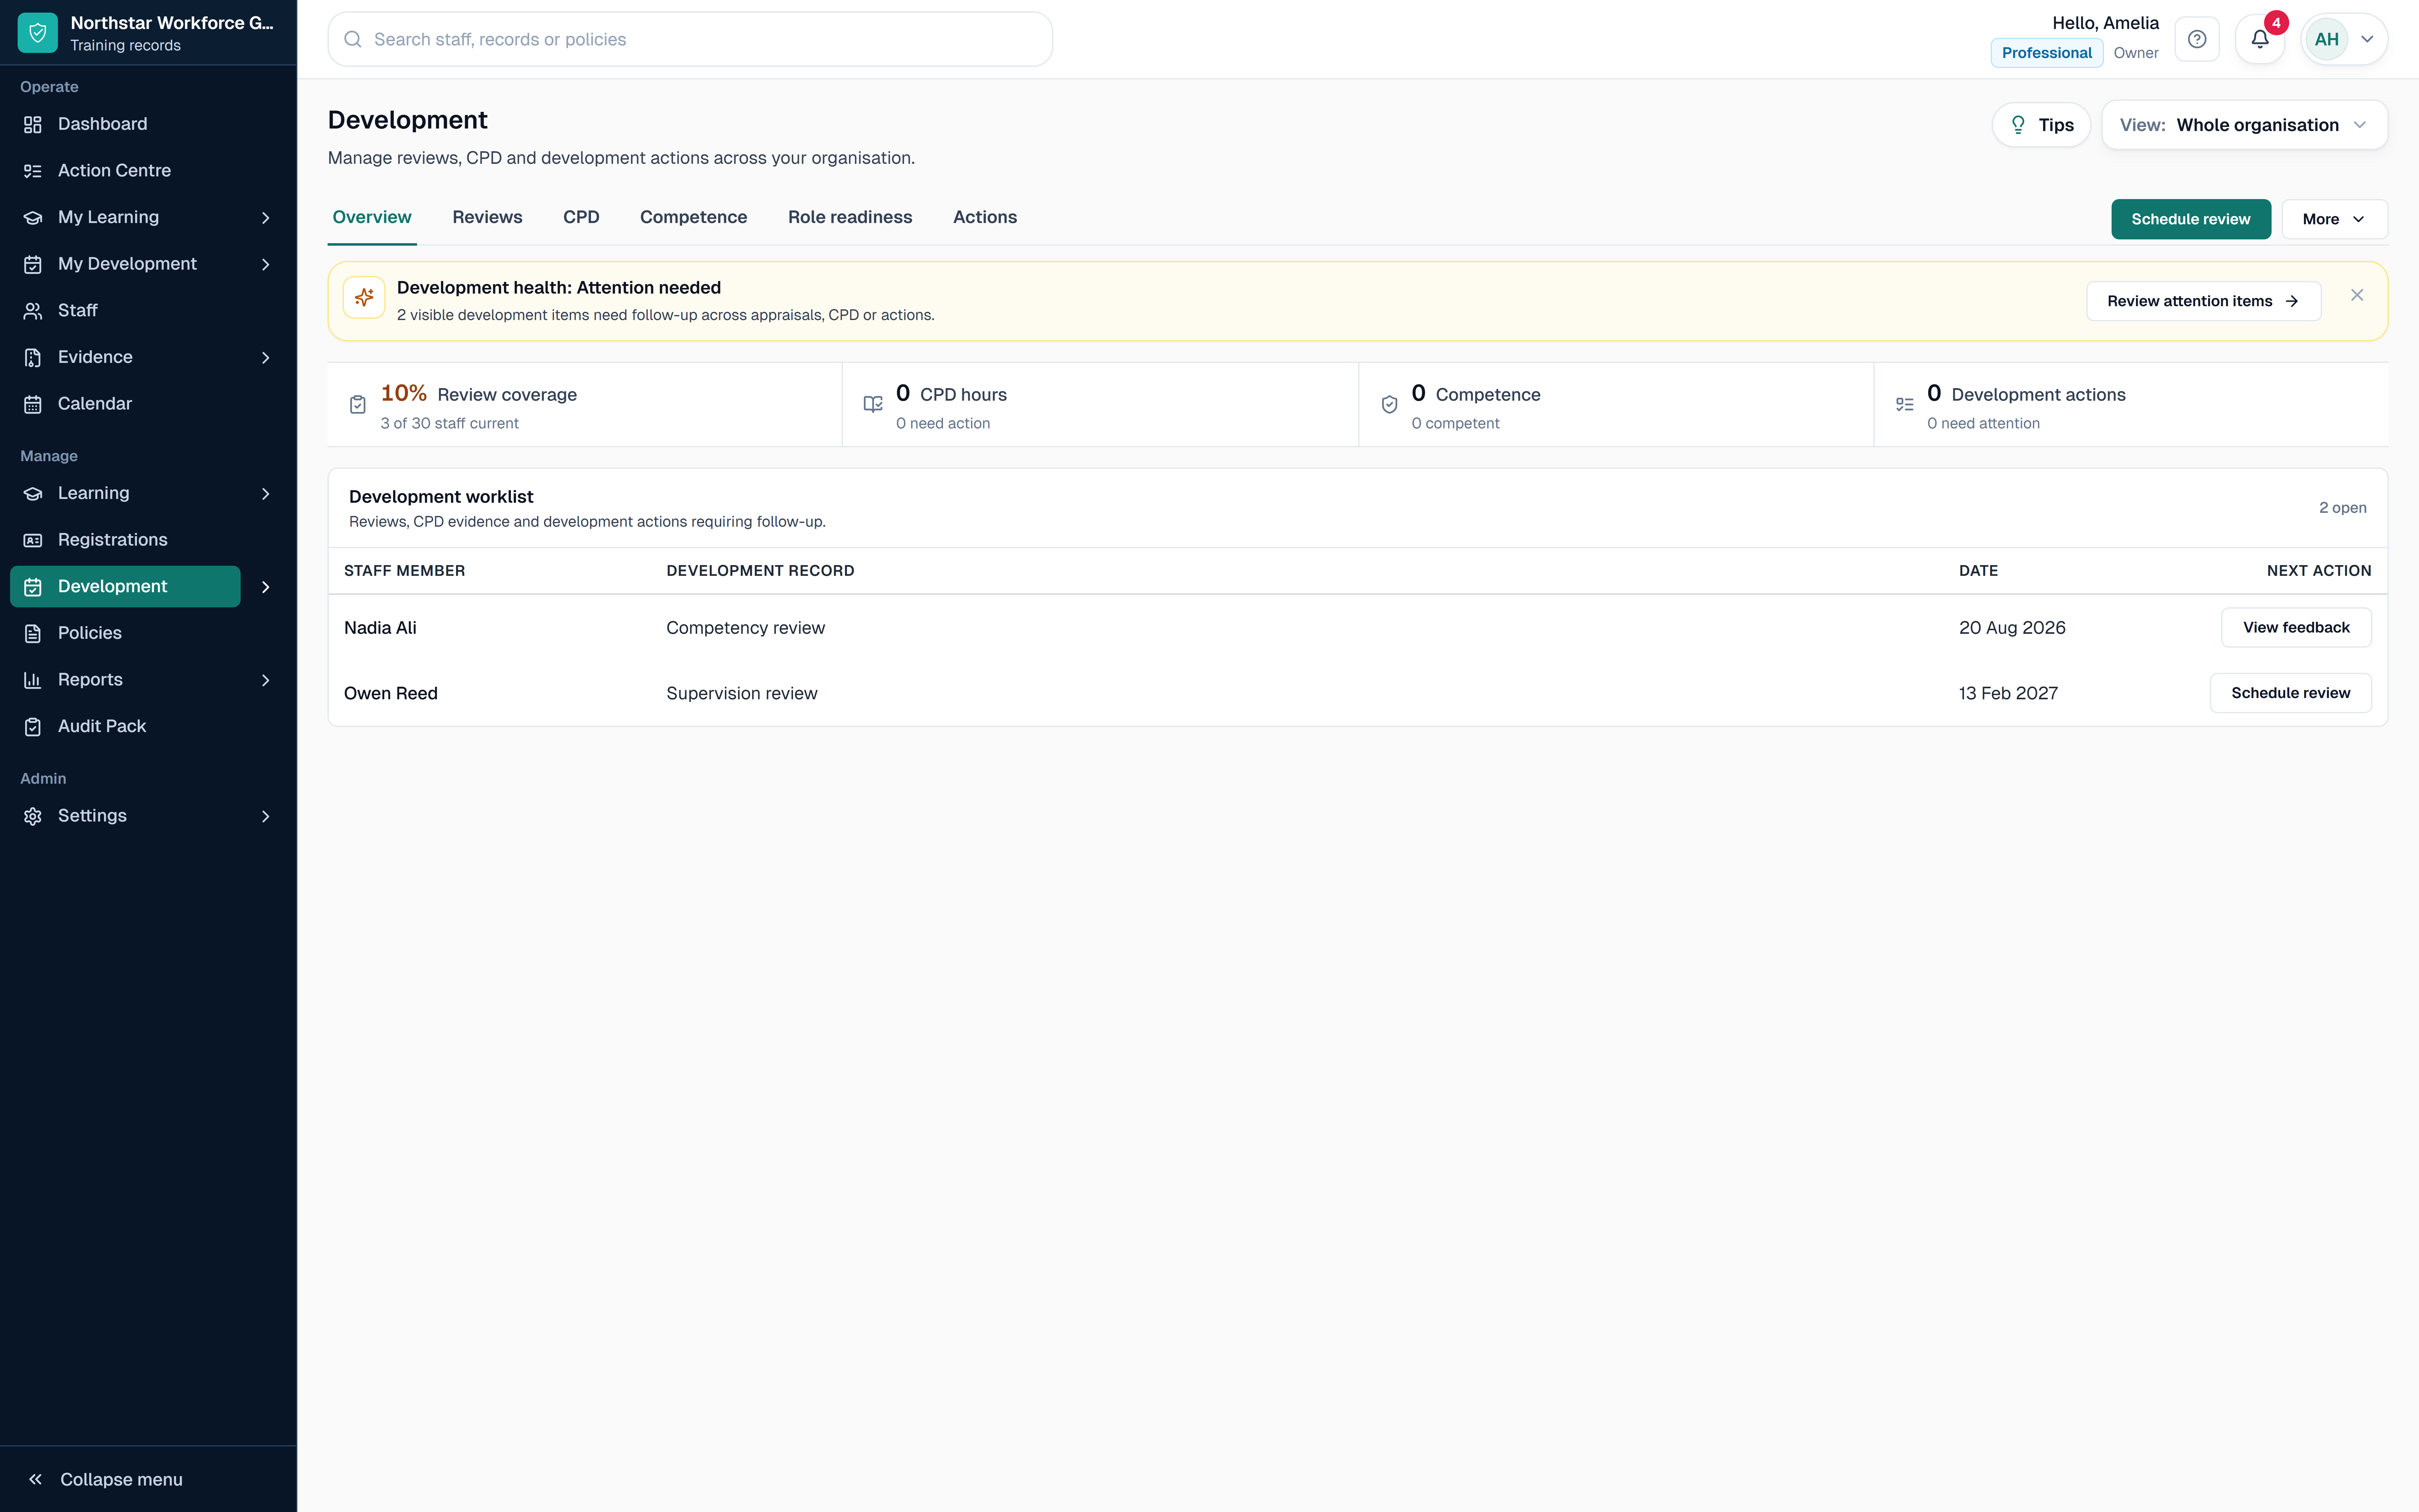Open the Tips button
Screen dimensions: 2419x1512
[x=2041, y=125]
